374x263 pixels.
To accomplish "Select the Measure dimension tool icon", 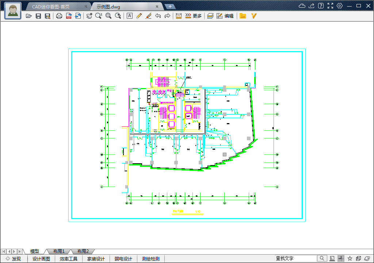I will pos(179,16).
